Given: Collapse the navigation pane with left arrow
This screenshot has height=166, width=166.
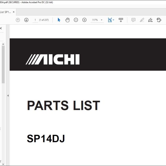Looking at the screenshot, I should pos(8,96).
